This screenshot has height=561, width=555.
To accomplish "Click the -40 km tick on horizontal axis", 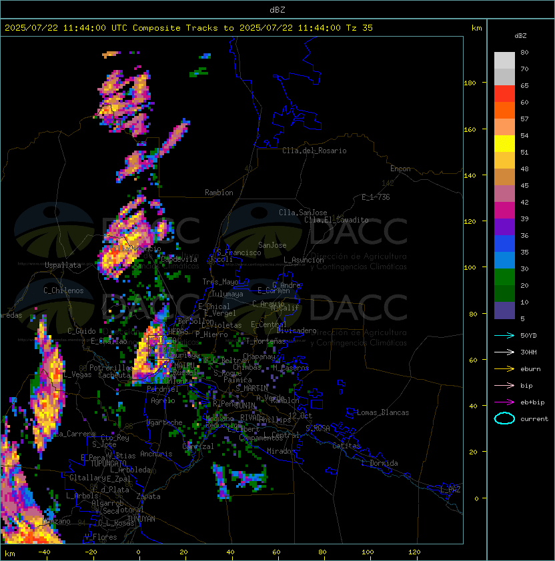I will (44, 552).
